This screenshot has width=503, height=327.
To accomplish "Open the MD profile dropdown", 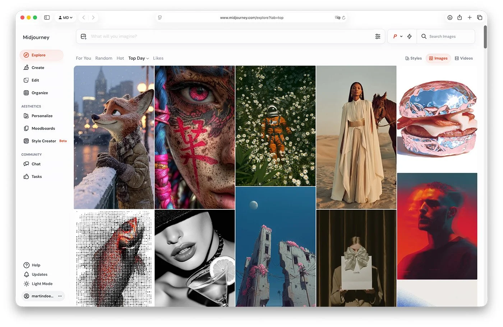I will point(65,17).
